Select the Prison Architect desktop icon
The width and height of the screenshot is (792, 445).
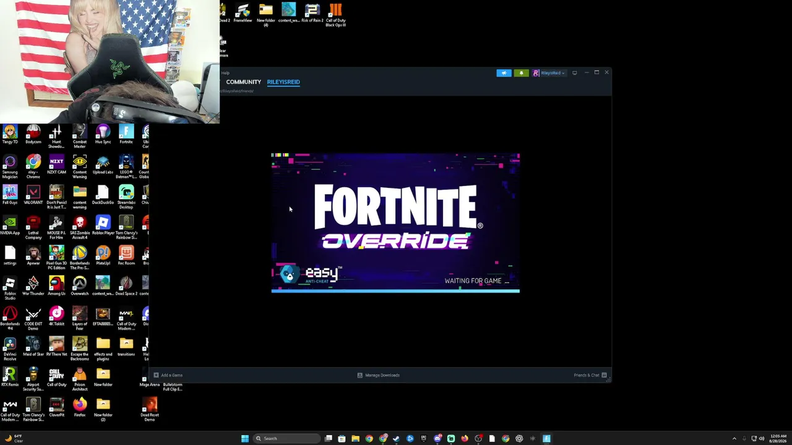pos(80,379)
